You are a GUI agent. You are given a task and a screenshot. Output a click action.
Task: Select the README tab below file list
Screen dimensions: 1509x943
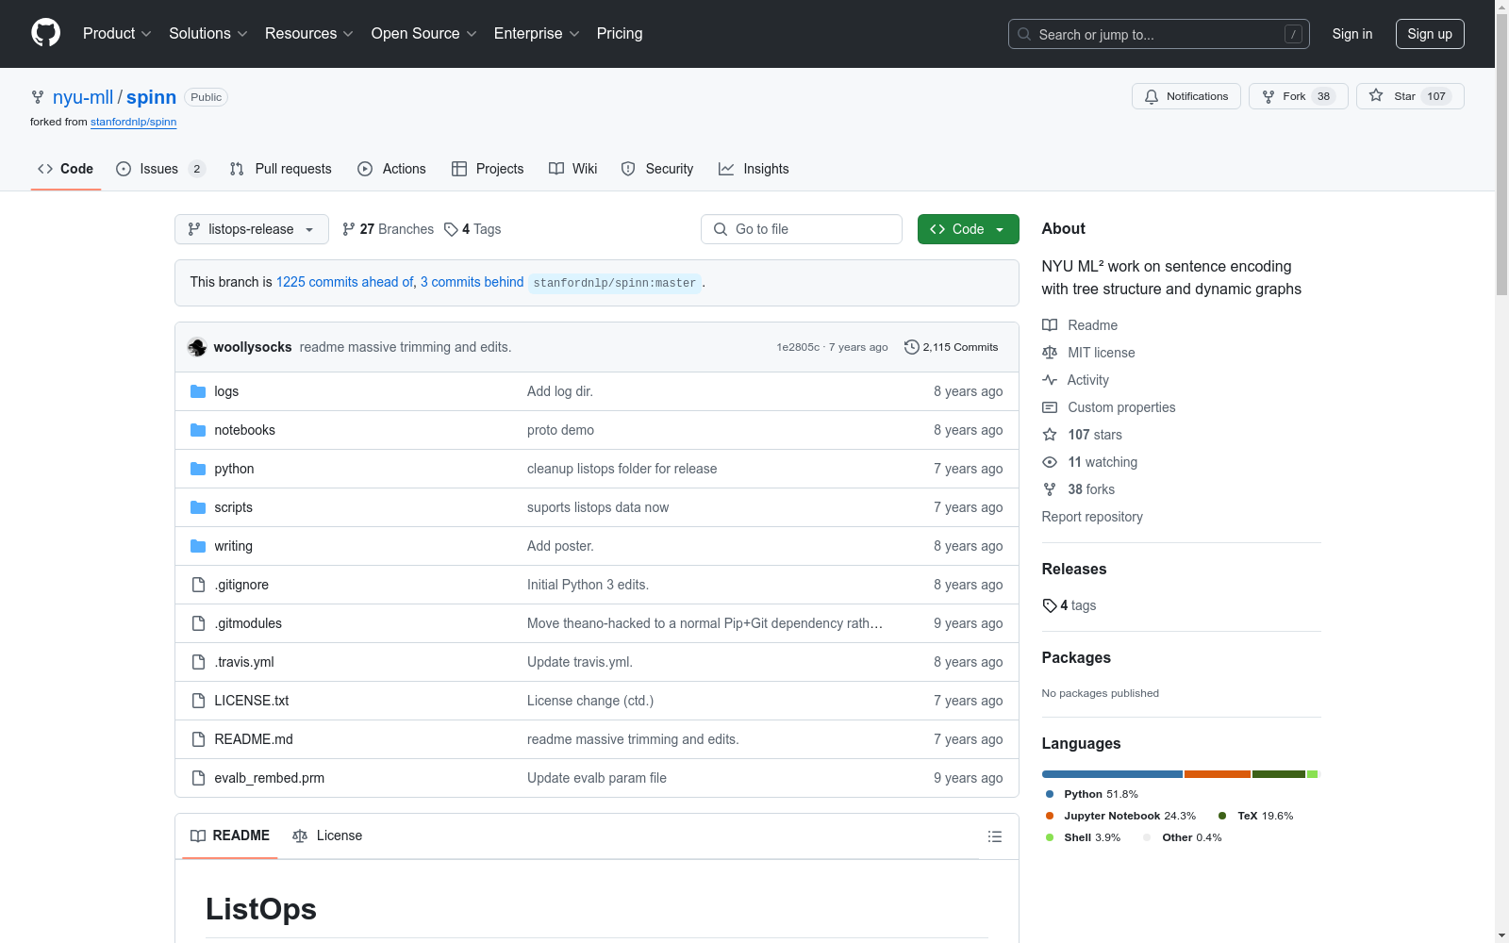[230, 835]
